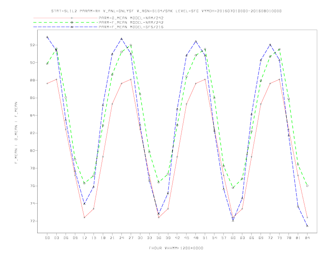Click the x-axis tick label 69
Screen dimensions: 335x259
pyautogui.click(x=261, y=238)
